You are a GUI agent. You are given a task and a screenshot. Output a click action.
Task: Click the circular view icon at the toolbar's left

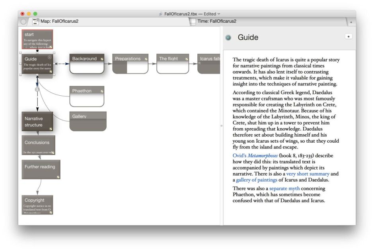click(x=24, y=22)
